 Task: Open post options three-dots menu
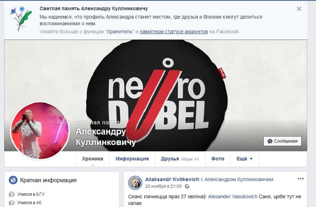click(301, 179)
